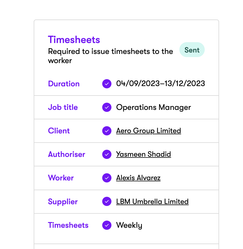Follow the LBM Umbrella Limited supplier link

click(152, 201)
